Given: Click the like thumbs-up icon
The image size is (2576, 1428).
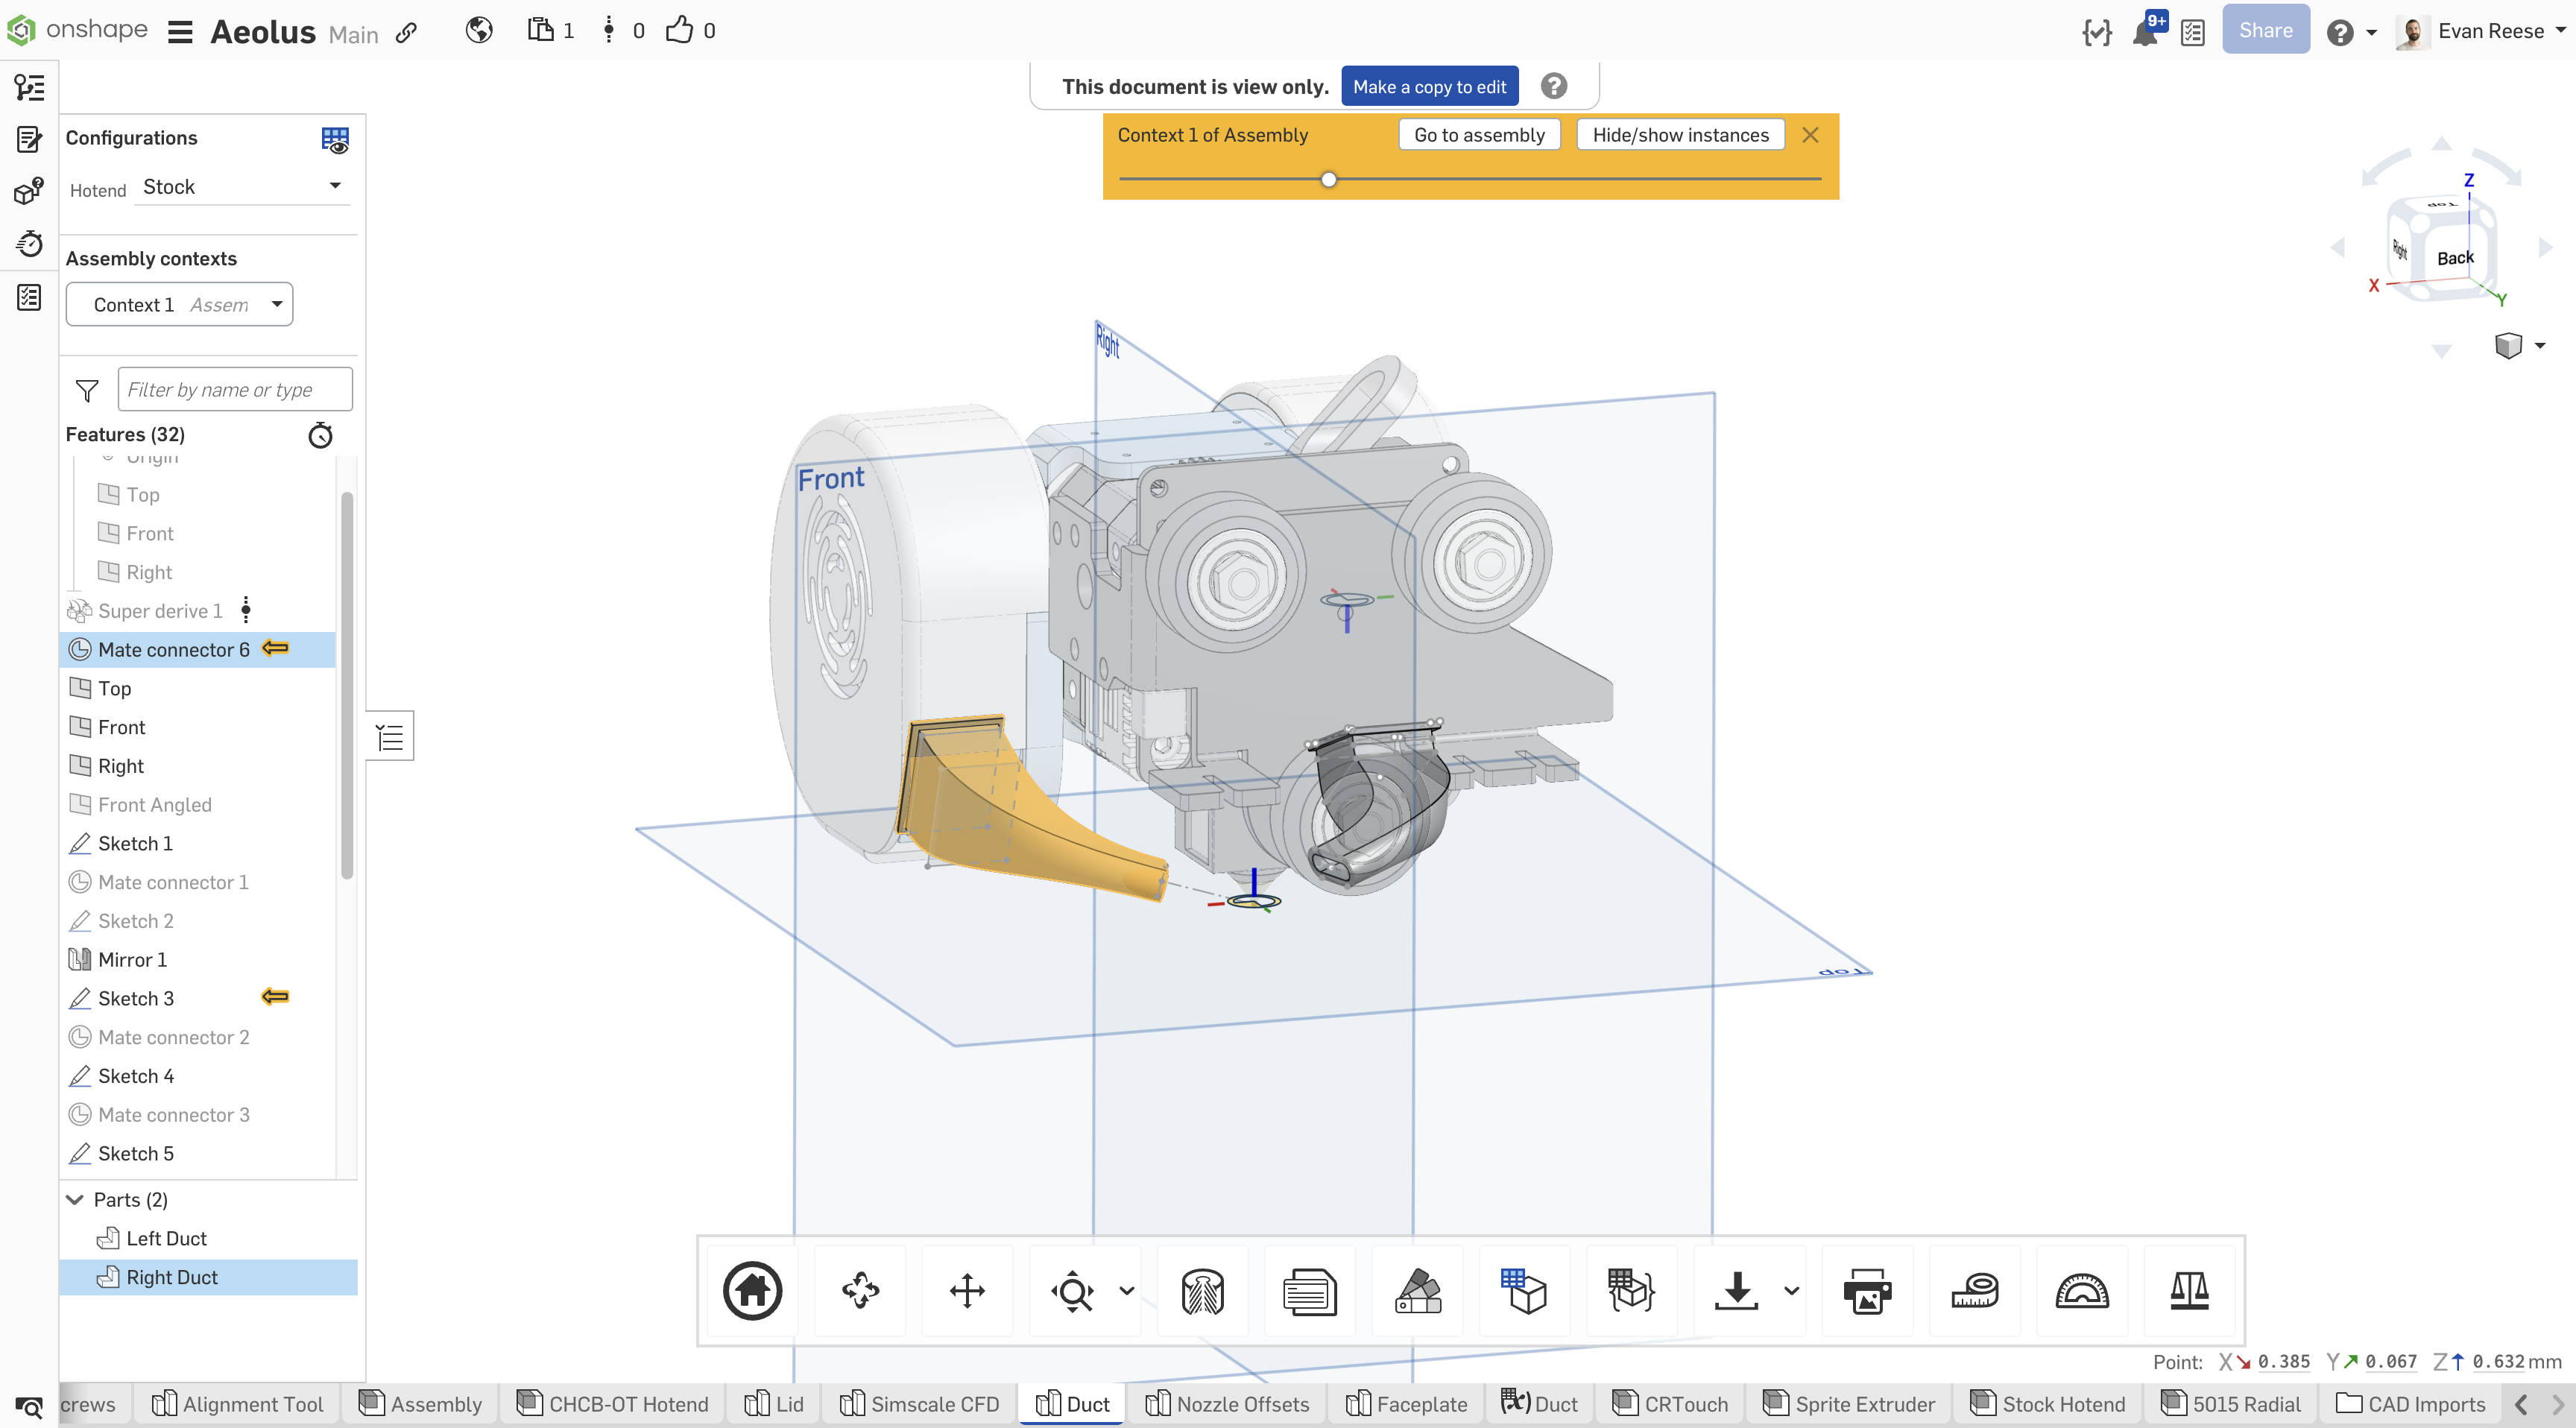Looking at the screenshot, I should (x=680, y=30).
